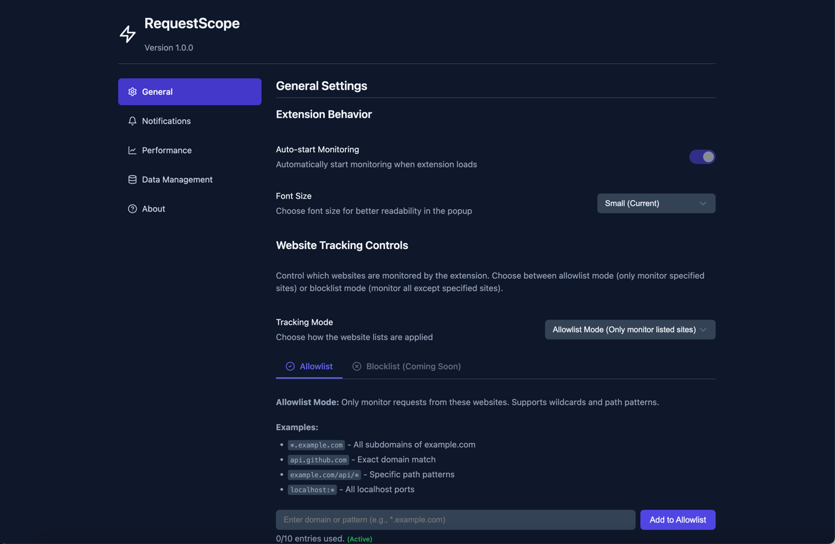Focus the domain or pattern input field

click(x=455, y=520)
